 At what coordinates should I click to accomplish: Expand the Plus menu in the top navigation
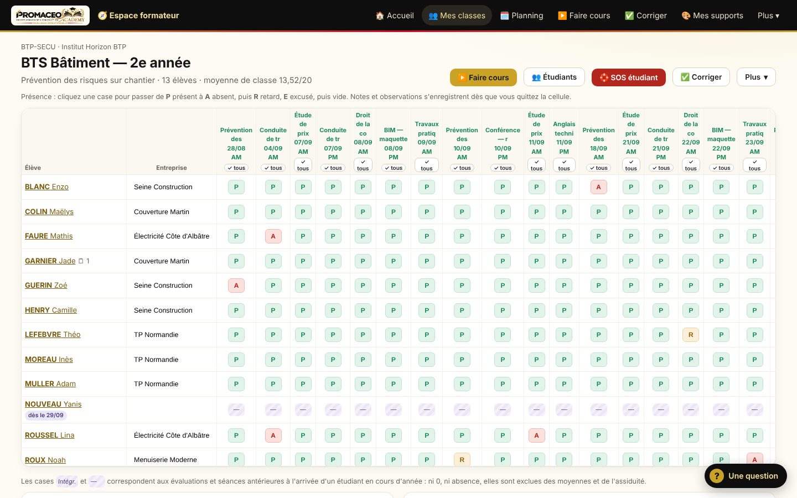click(x=768, y=15)
